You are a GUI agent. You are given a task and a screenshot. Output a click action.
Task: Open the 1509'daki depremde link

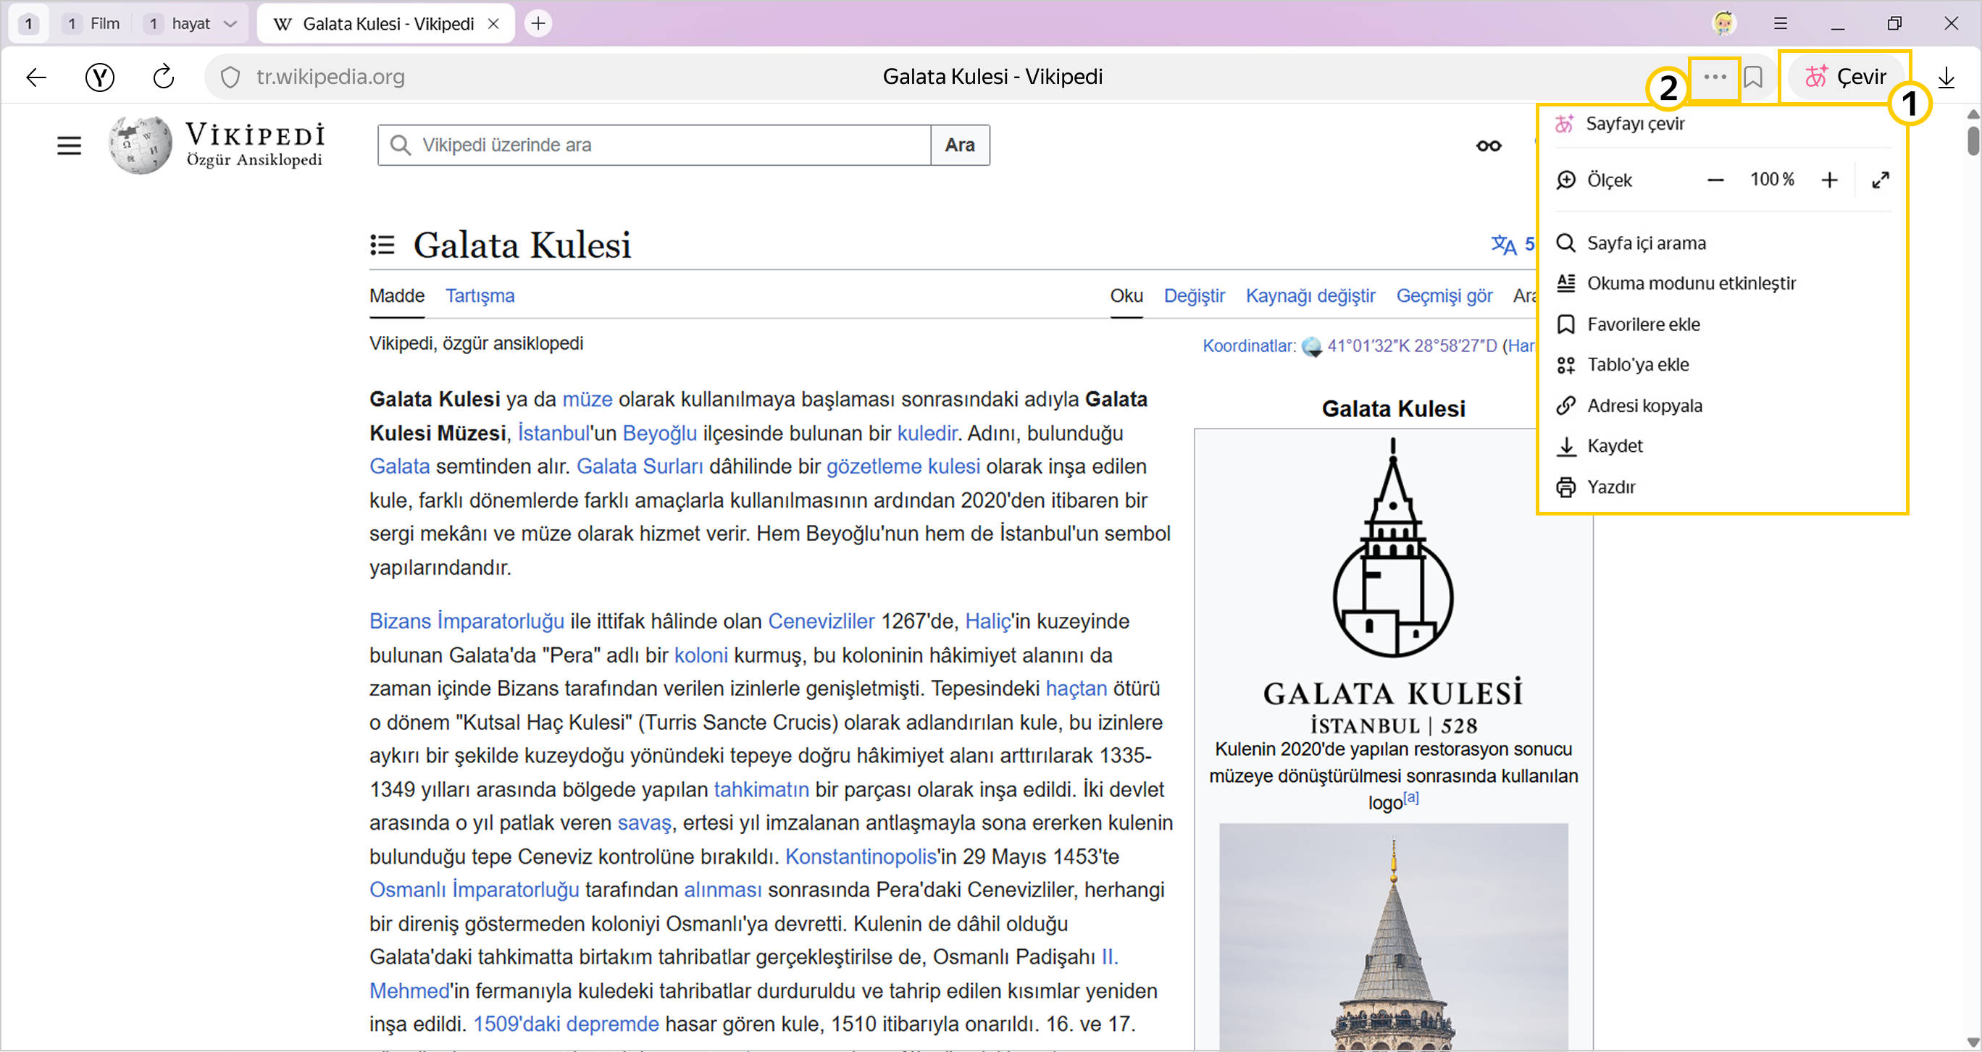[x=566, y=1024]
